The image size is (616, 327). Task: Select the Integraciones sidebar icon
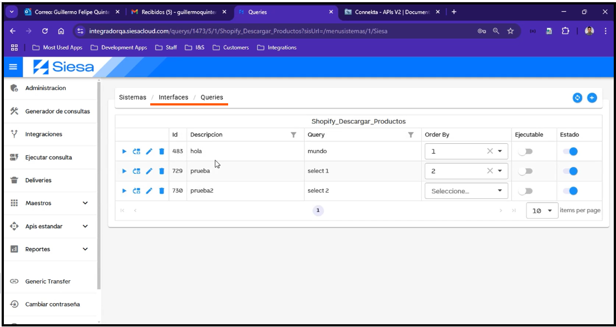click(13, 134)
